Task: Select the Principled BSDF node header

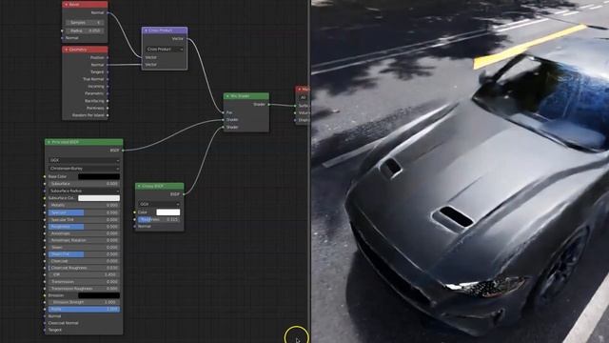Action: click(84, 142)
